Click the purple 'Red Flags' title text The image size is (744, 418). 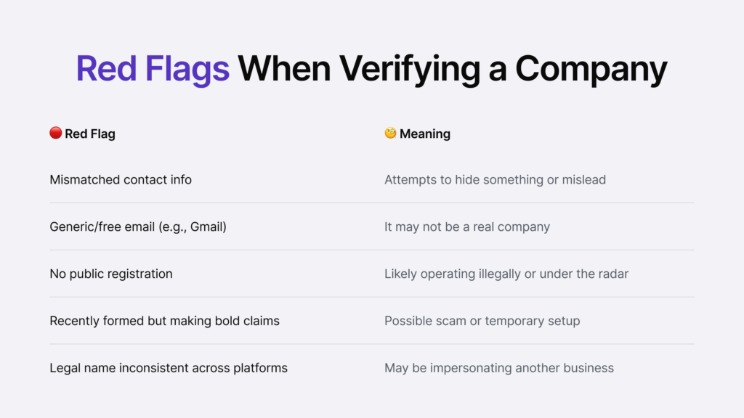point(153,69)
